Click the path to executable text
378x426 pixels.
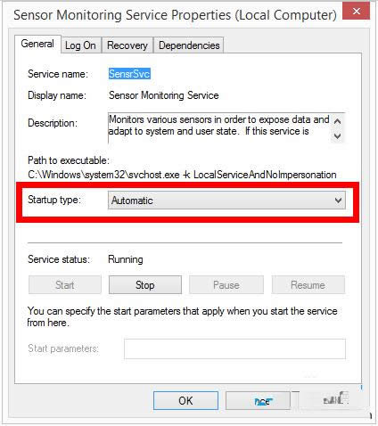(182, 175)
